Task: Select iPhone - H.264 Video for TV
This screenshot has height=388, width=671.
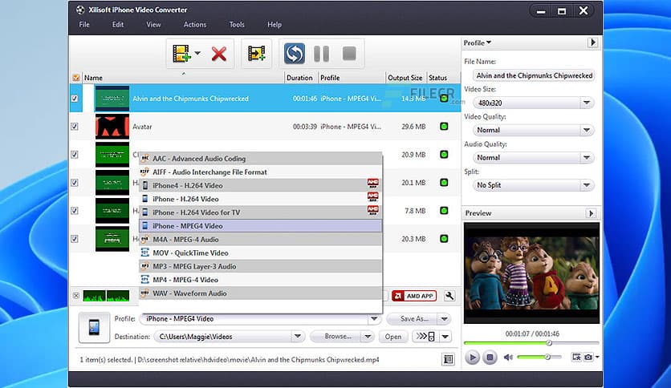Action: 260,212
